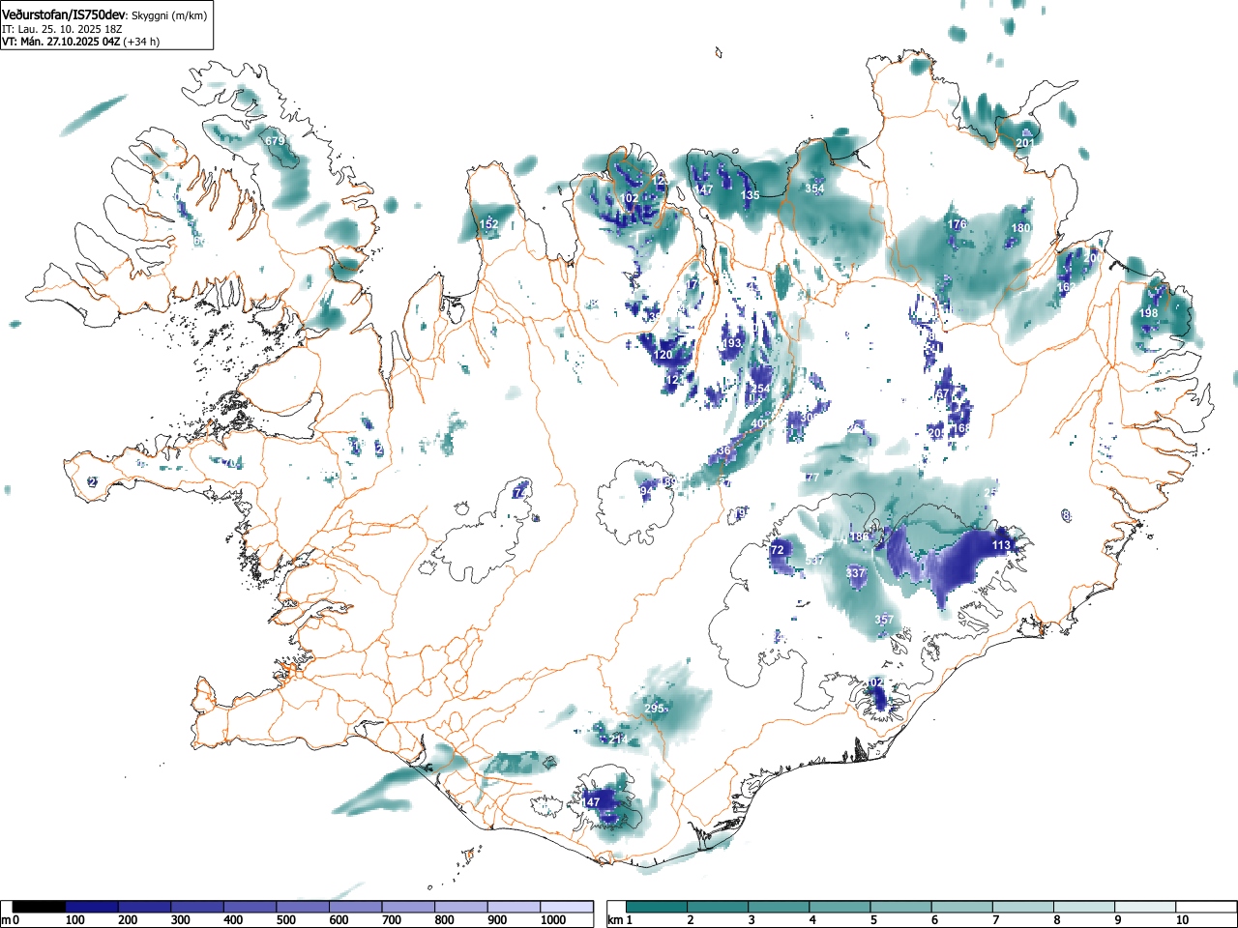
Task: Click the 5–6 km teal legend swatch
Action: (x=902, y=907)
